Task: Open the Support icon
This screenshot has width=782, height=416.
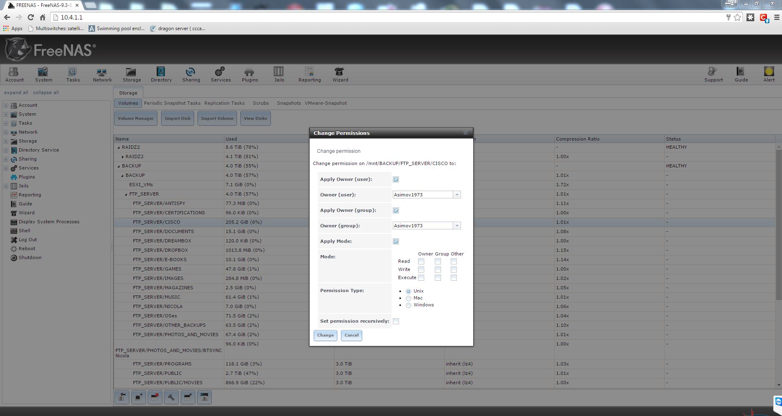Action: 713,75
